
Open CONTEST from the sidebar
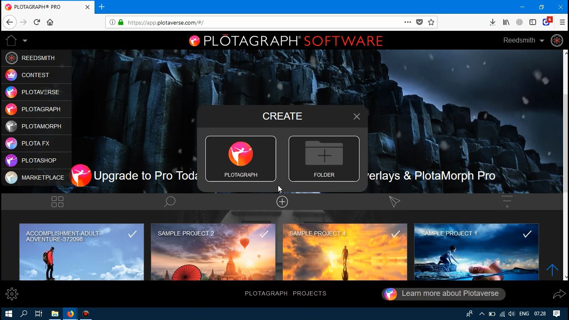(36, 75)
